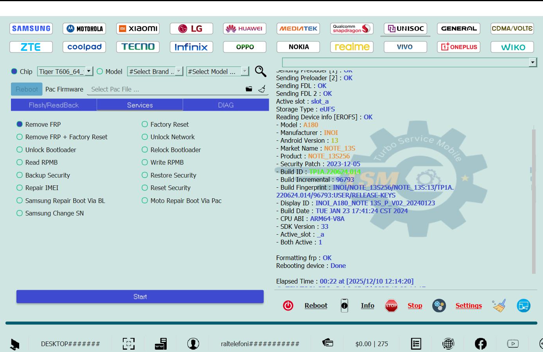Screen dimensions: 543x352
Task: Select the Remove FRP option
Action: [x=39, y=124]
